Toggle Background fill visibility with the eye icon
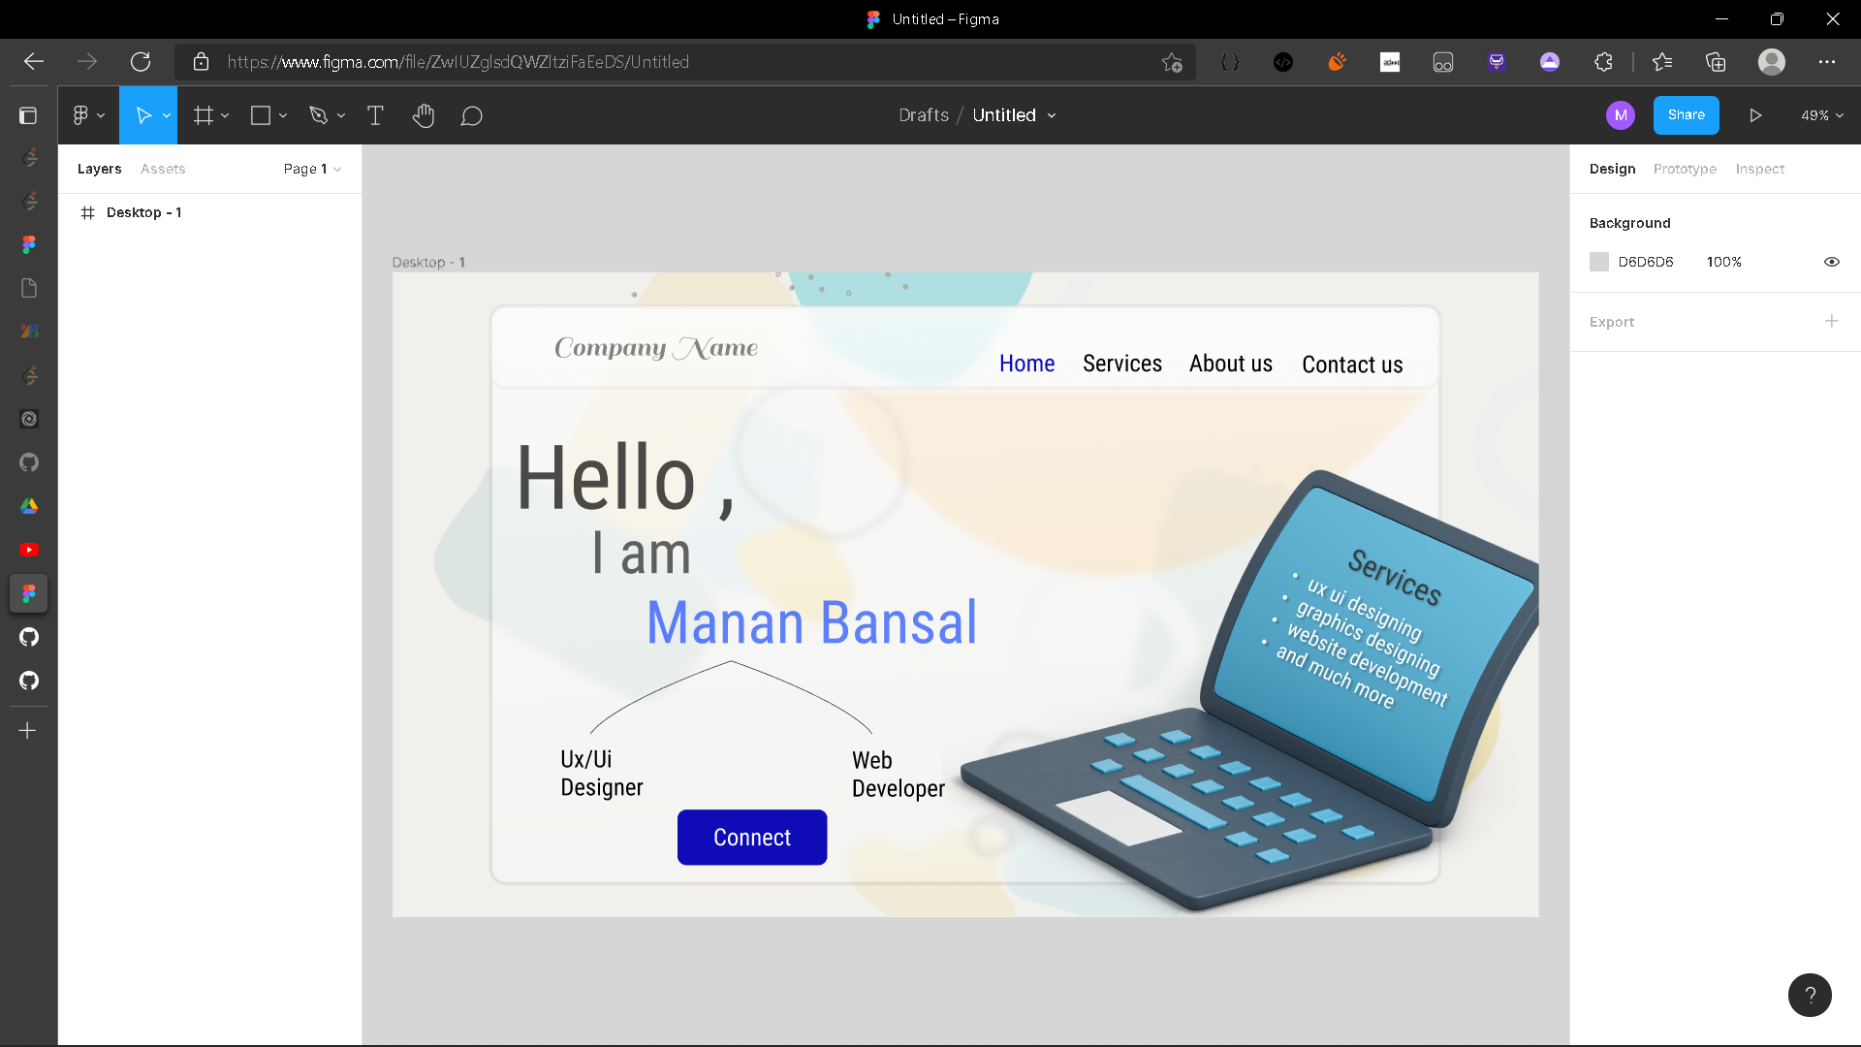 1832,262
